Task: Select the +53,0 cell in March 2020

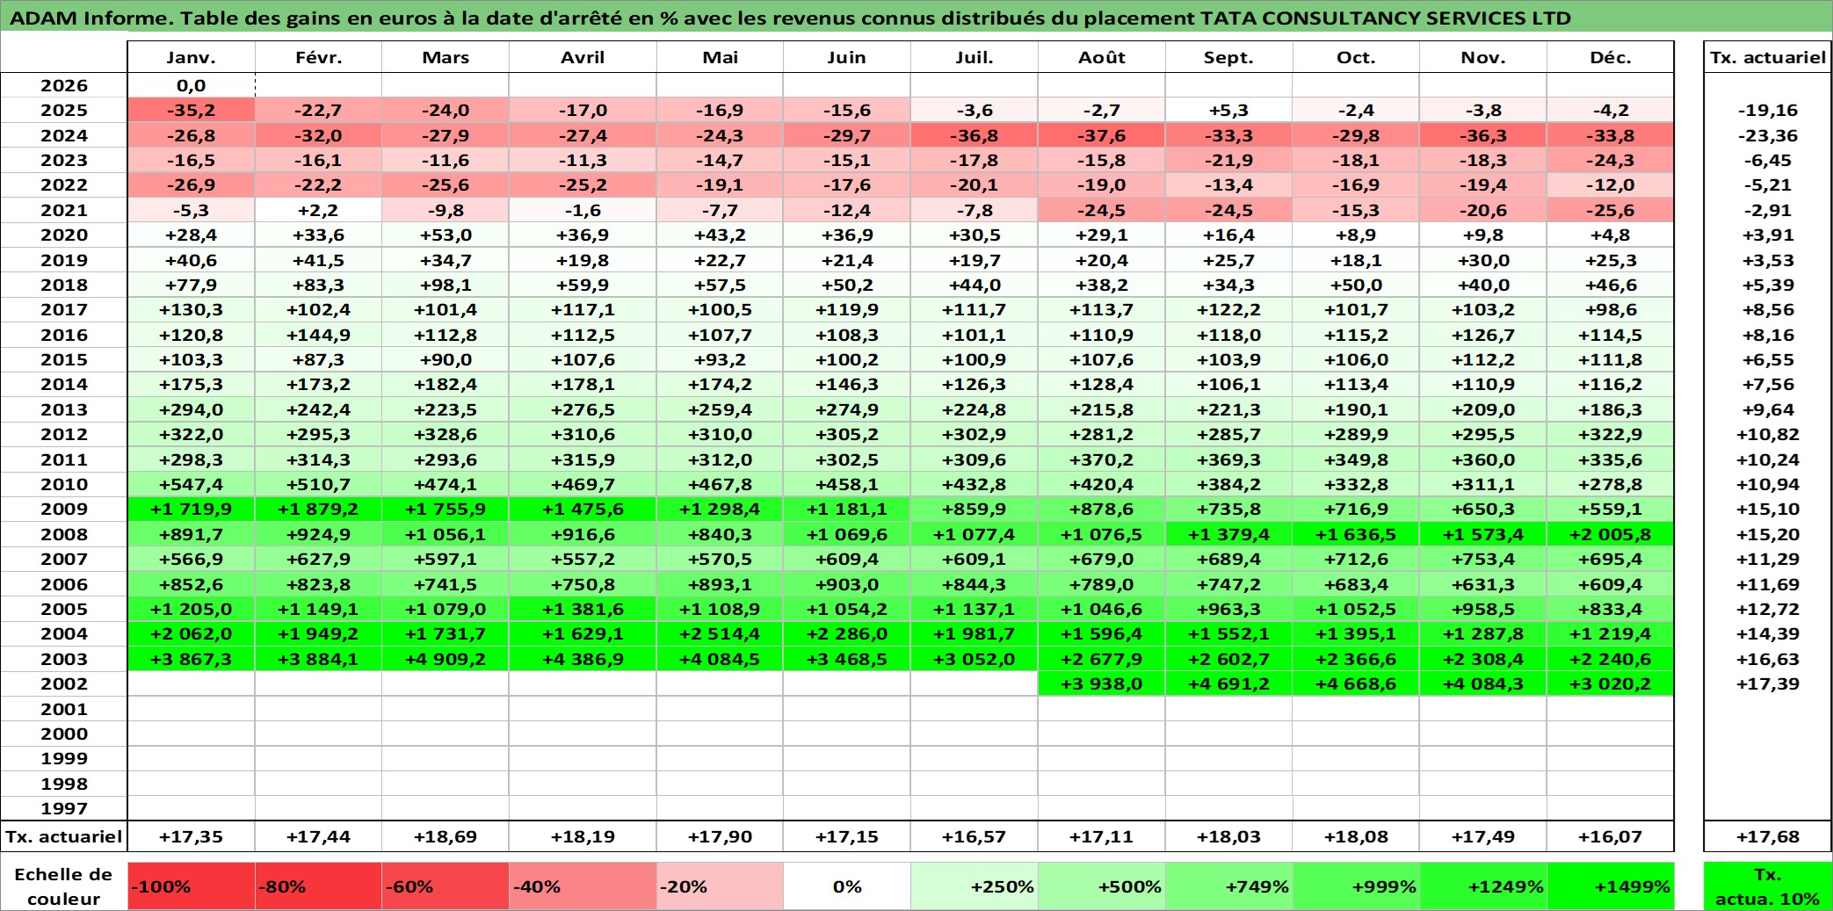Action: (446, 235)
